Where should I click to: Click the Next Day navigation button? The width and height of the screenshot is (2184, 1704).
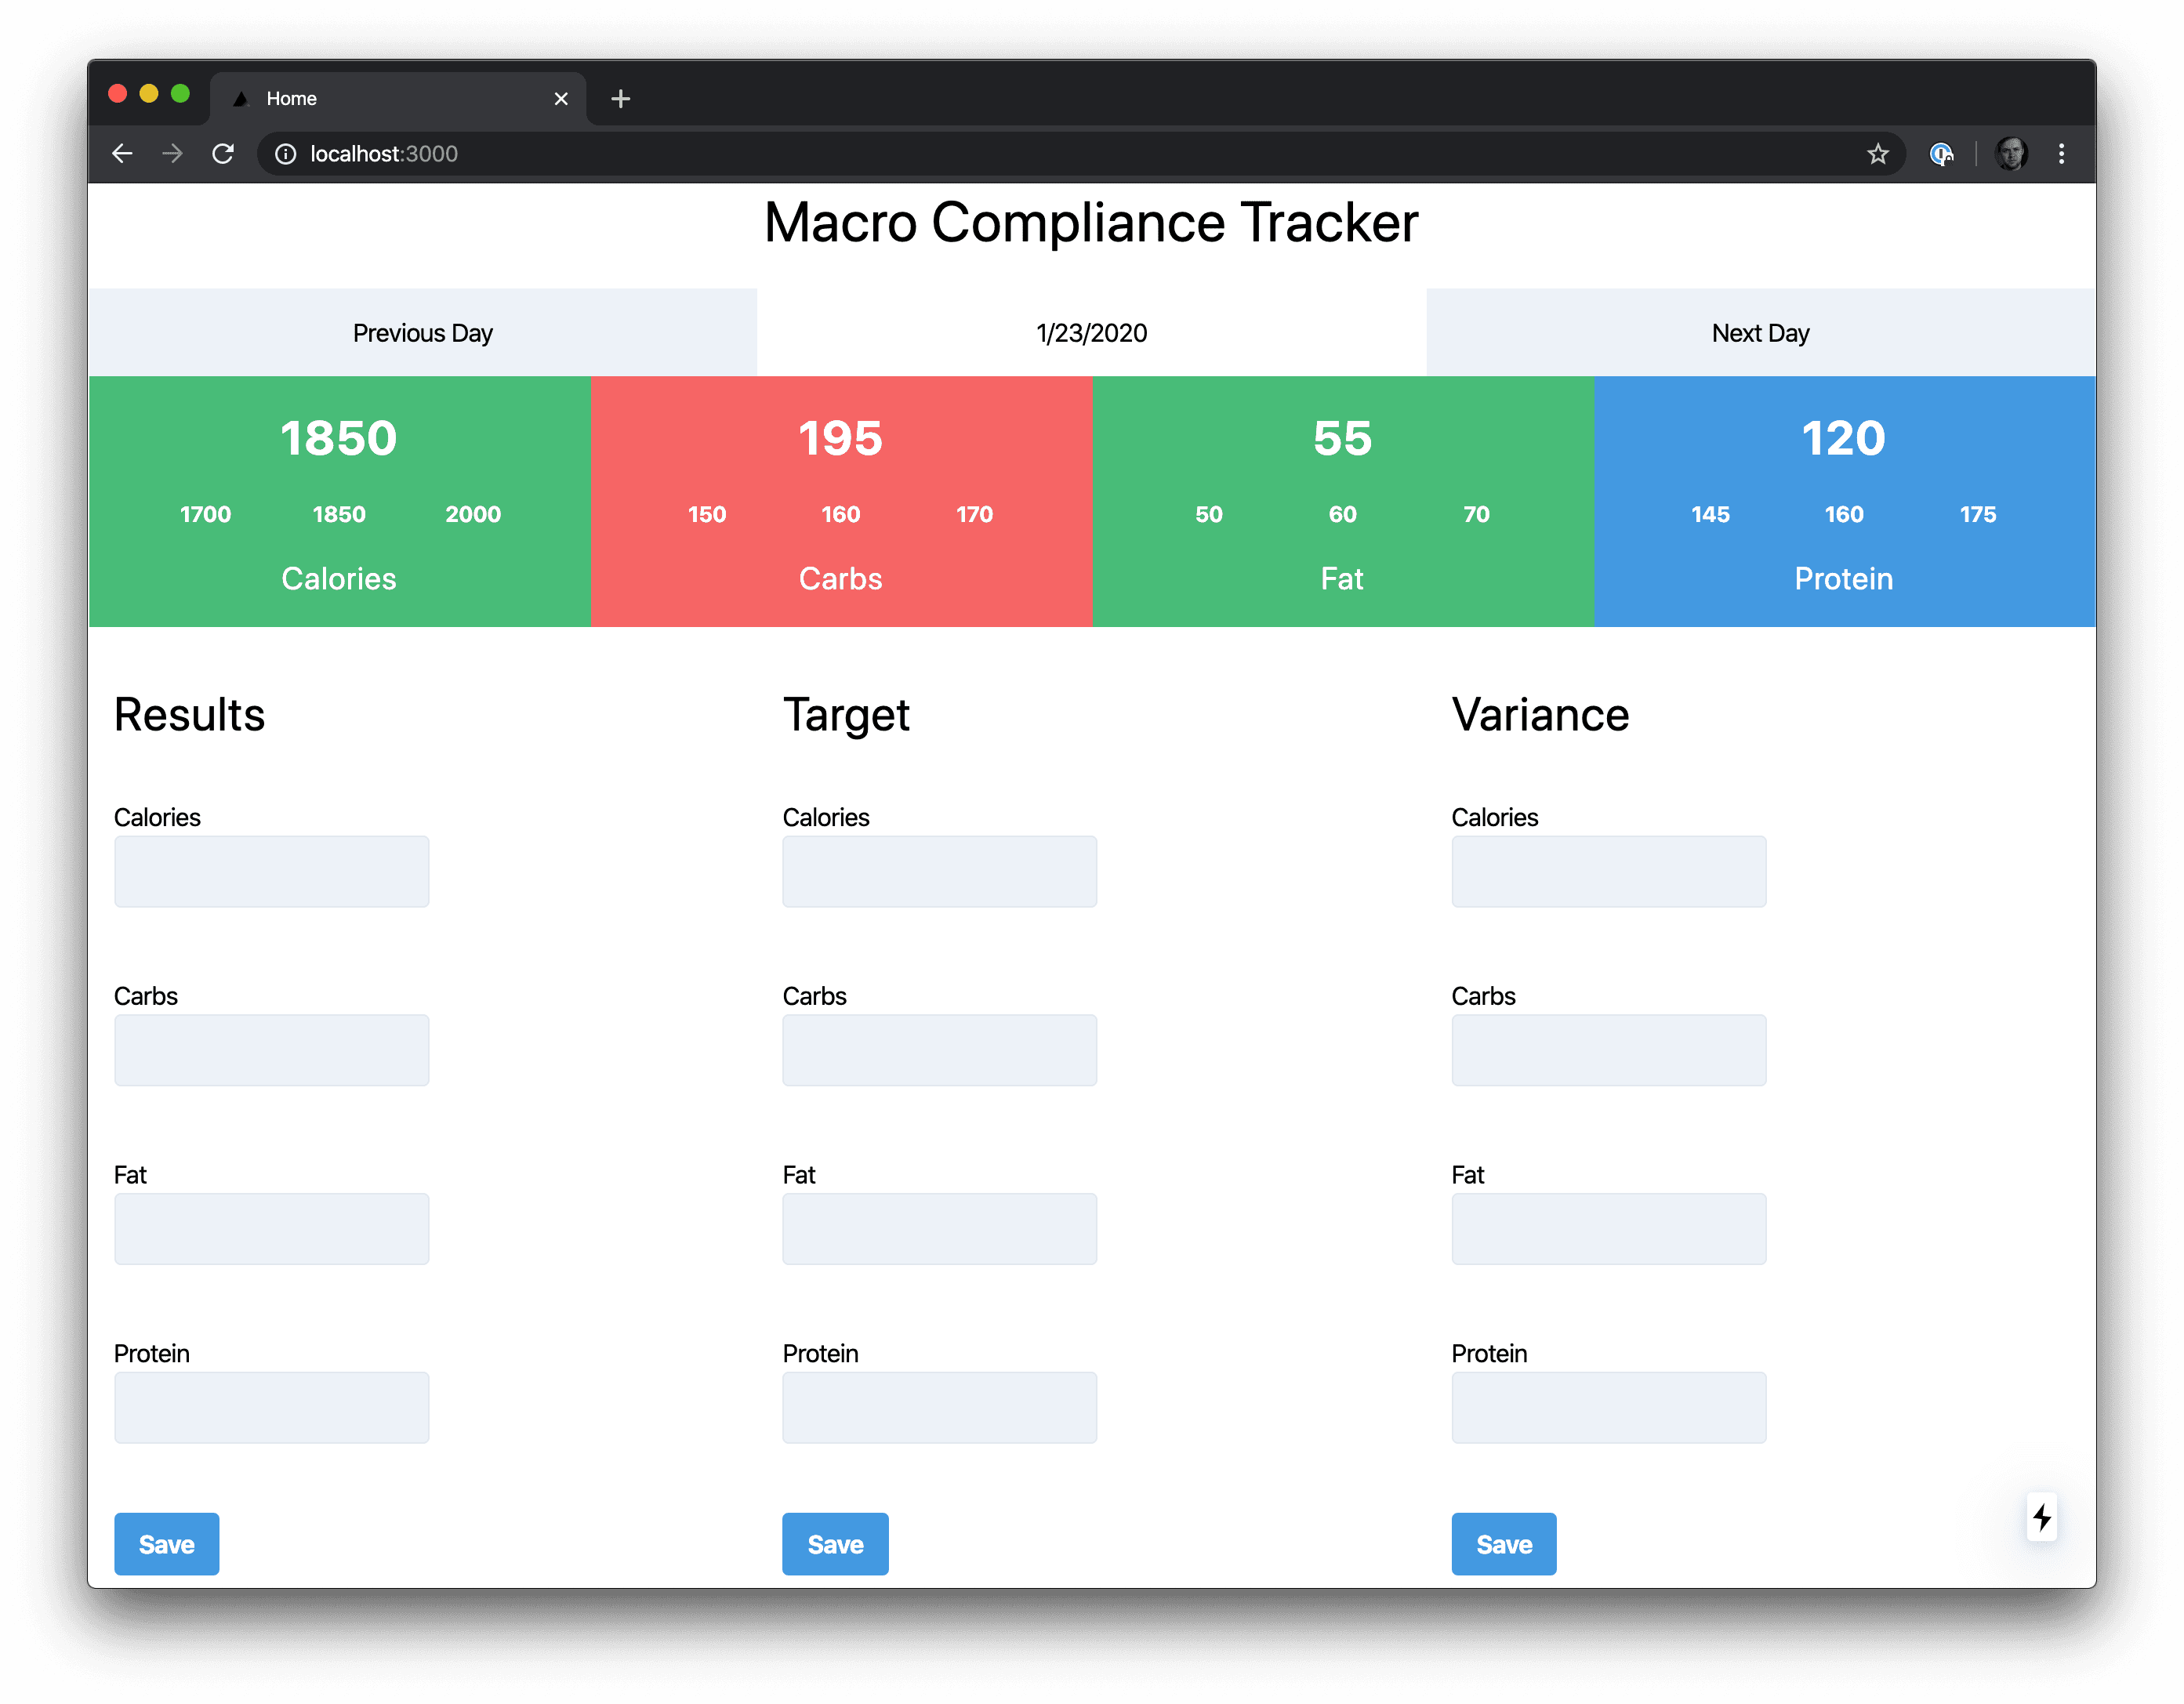[x=1758, y=332]
